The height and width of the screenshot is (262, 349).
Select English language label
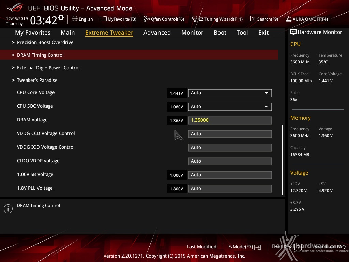[86, 19]
